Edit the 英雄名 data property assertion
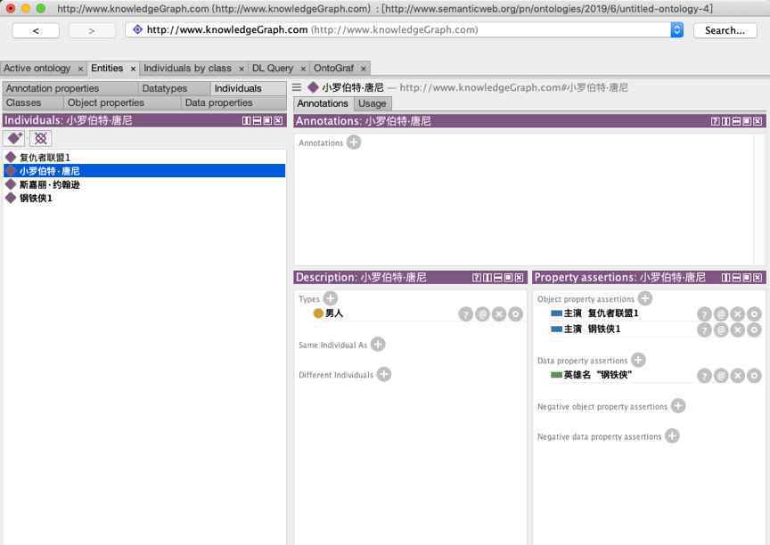The height and width of the screenshot is (545, 770). 754,376
